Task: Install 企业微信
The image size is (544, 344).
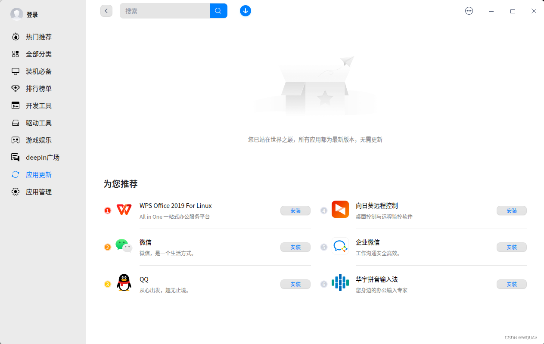Action: (x=512, y=247)
